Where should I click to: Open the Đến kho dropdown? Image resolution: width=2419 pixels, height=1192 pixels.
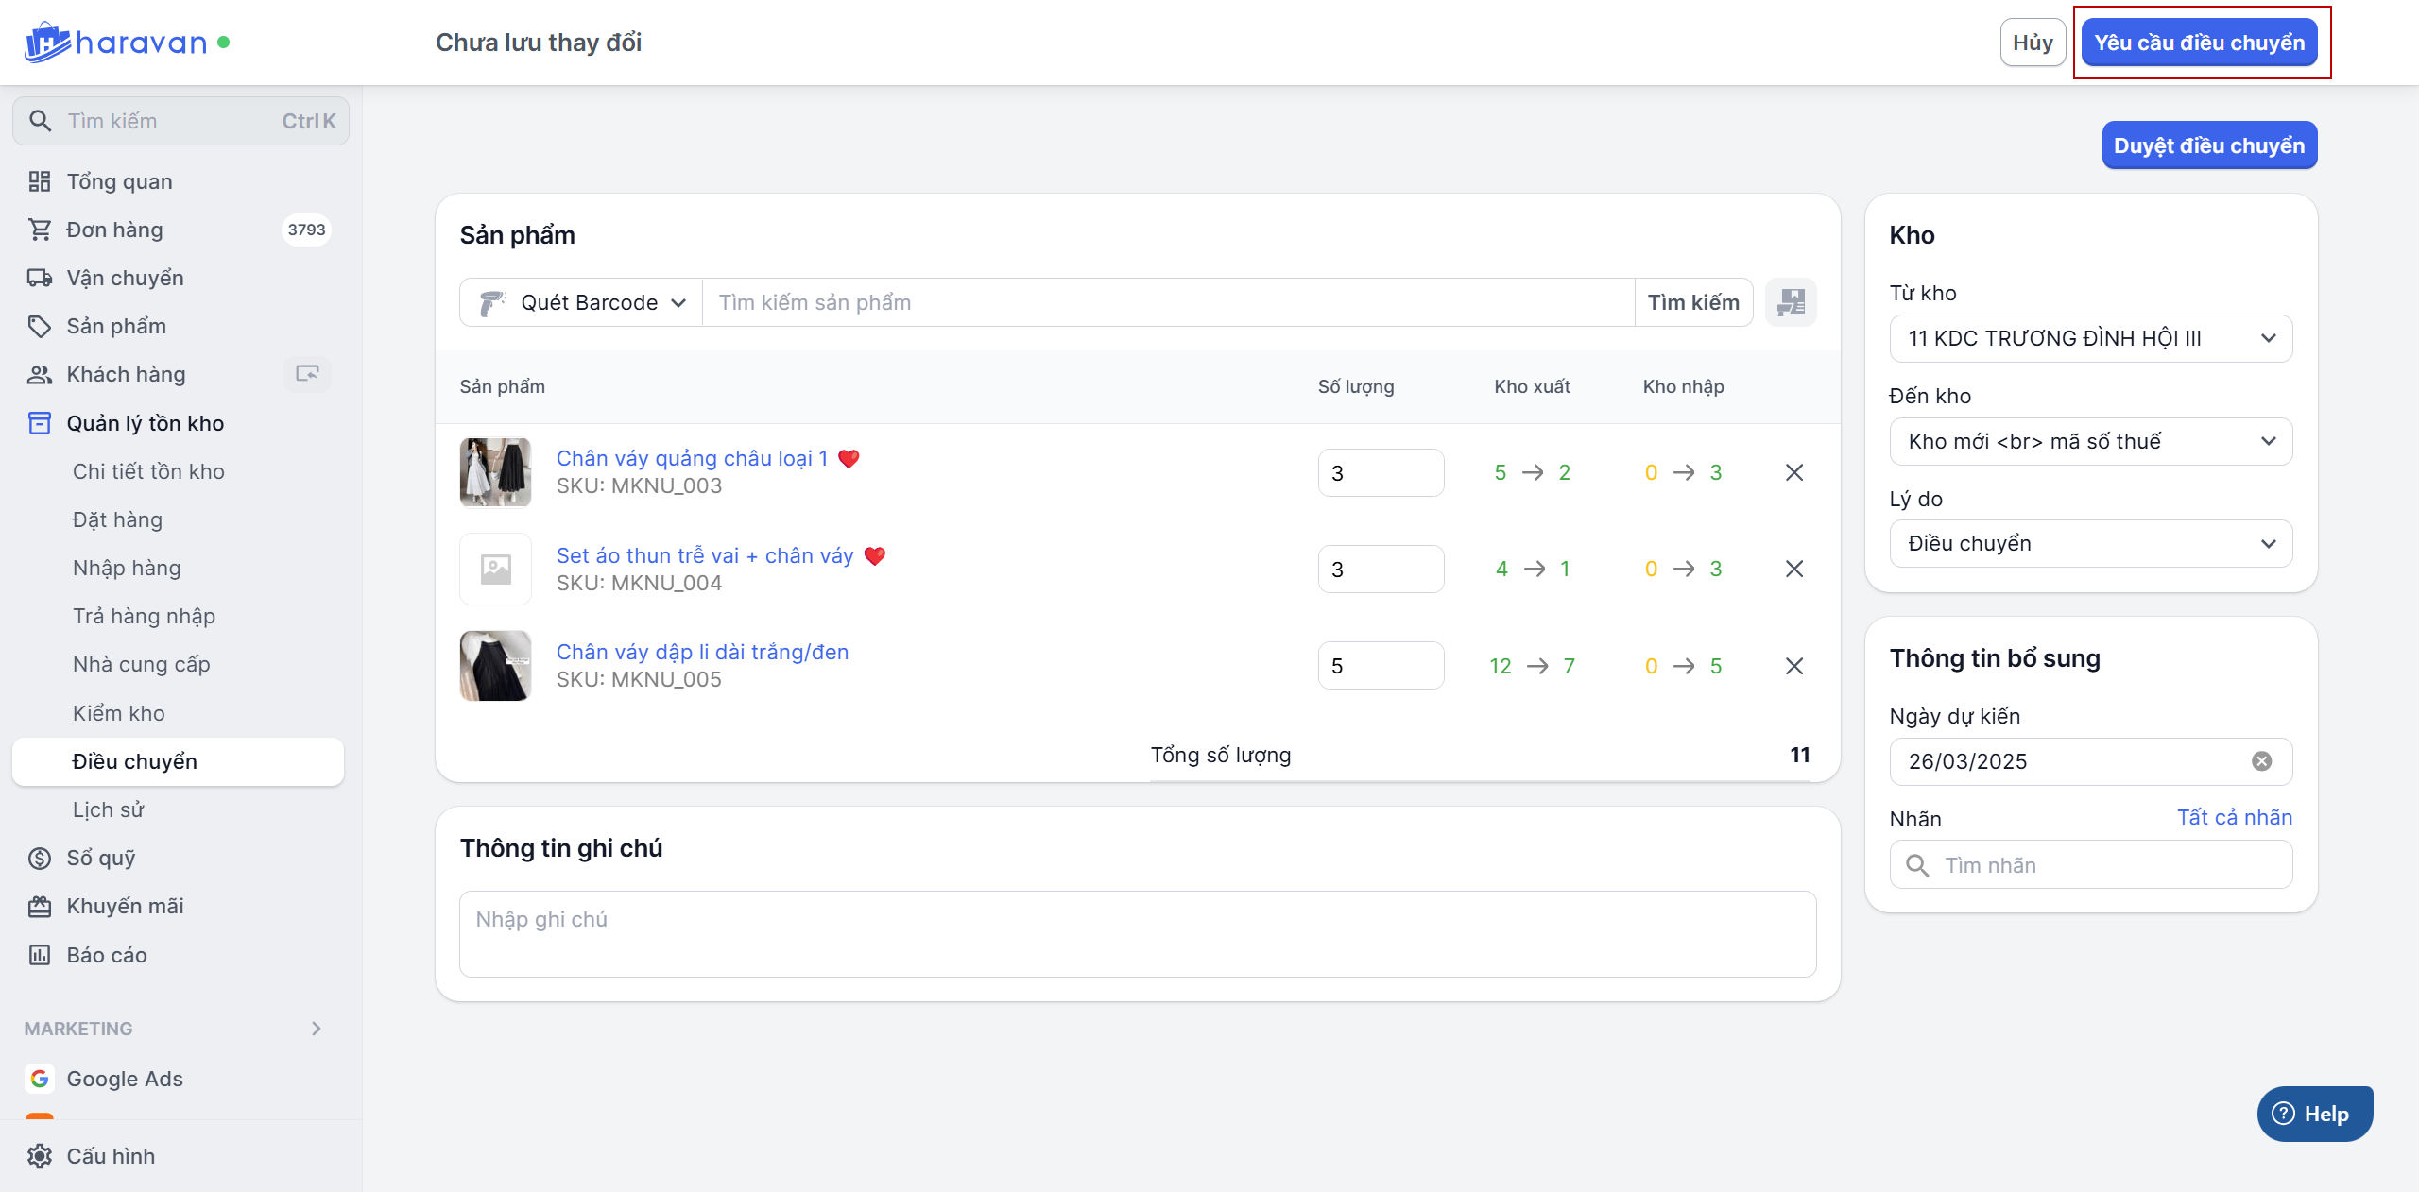(x=2090, y=441)
